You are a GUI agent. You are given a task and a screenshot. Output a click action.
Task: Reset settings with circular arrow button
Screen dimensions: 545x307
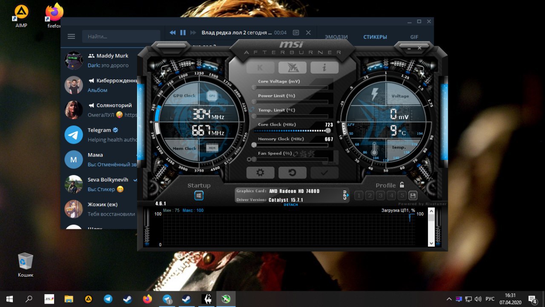click(x=292, y=173)
